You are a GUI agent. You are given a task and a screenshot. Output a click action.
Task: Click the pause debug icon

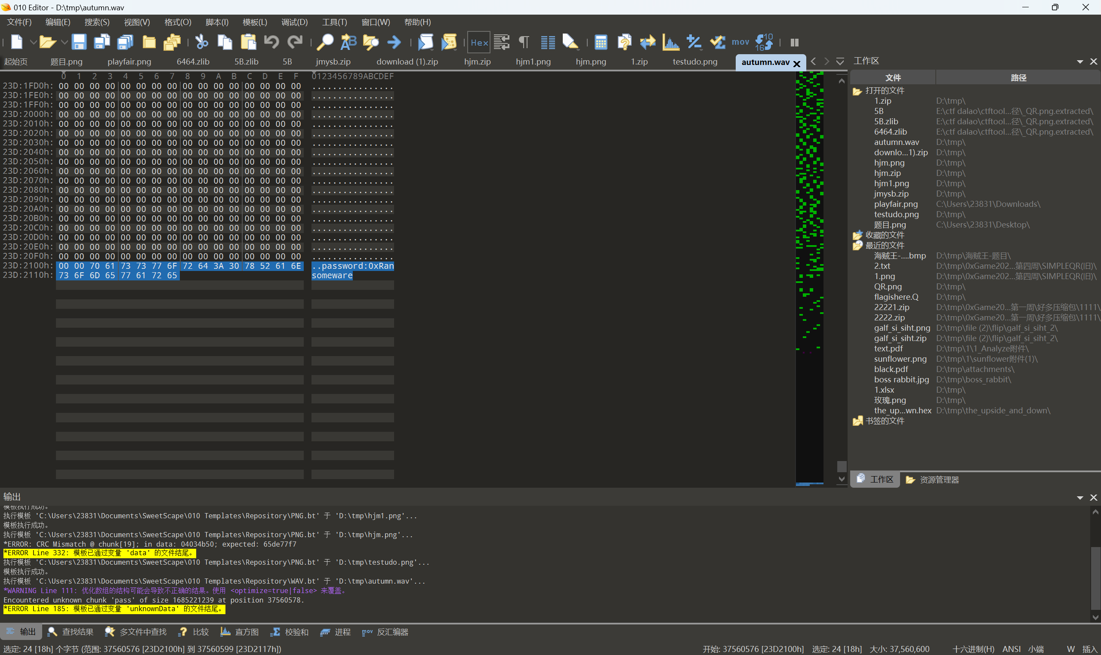[795, 43]
